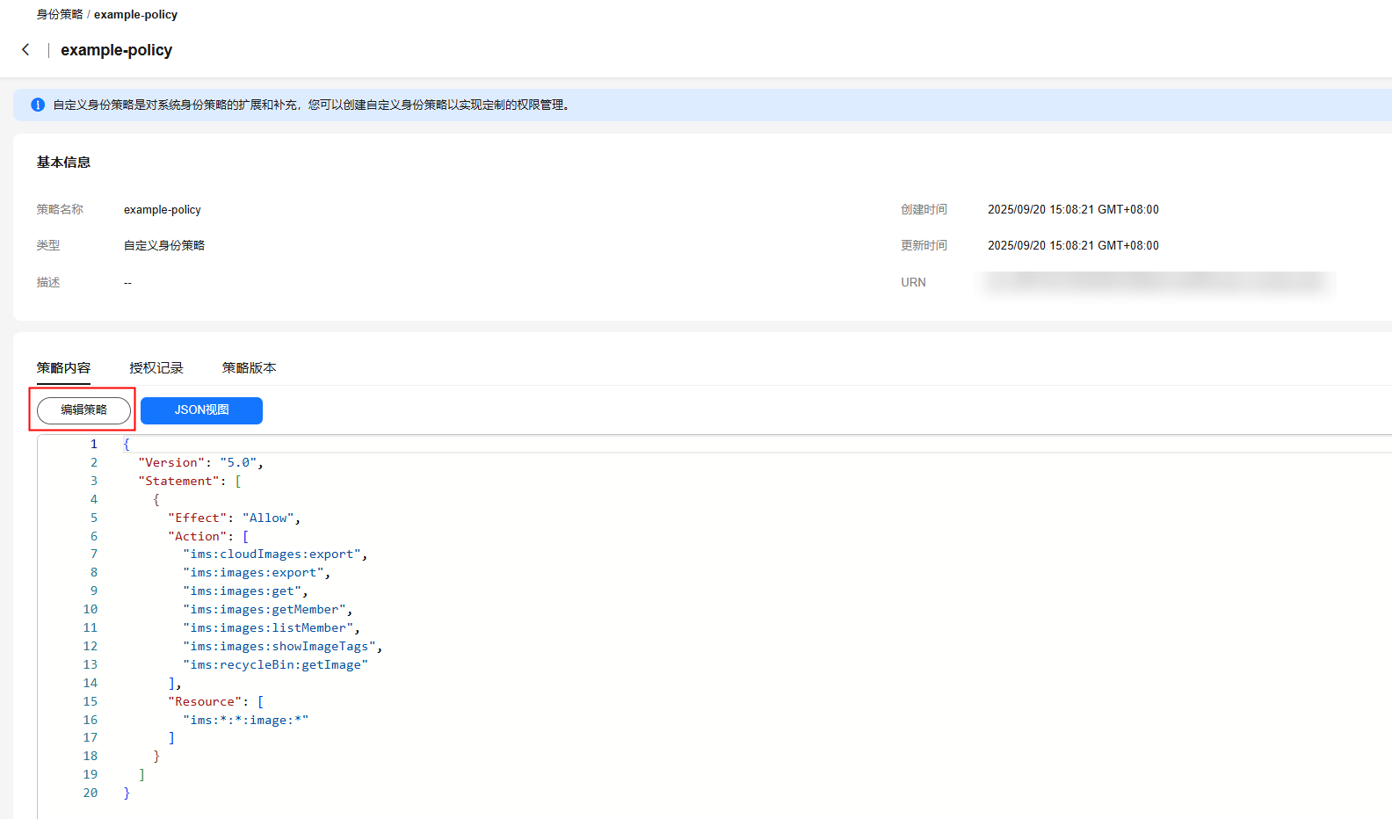Click the blue info icon in banner
Viewport: 1392px width, 819px height.
[38, 105]
